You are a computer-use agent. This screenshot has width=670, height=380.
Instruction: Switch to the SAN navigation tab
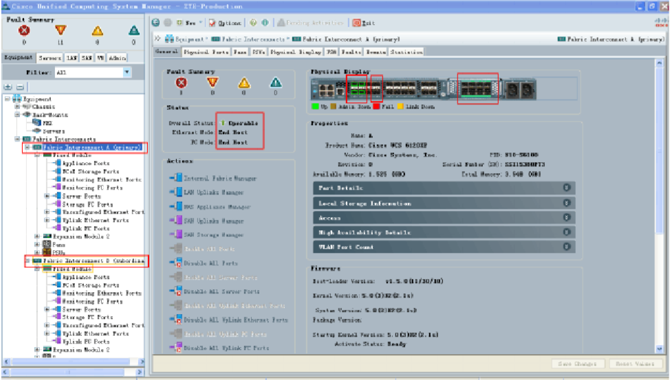tap(87, 58)
